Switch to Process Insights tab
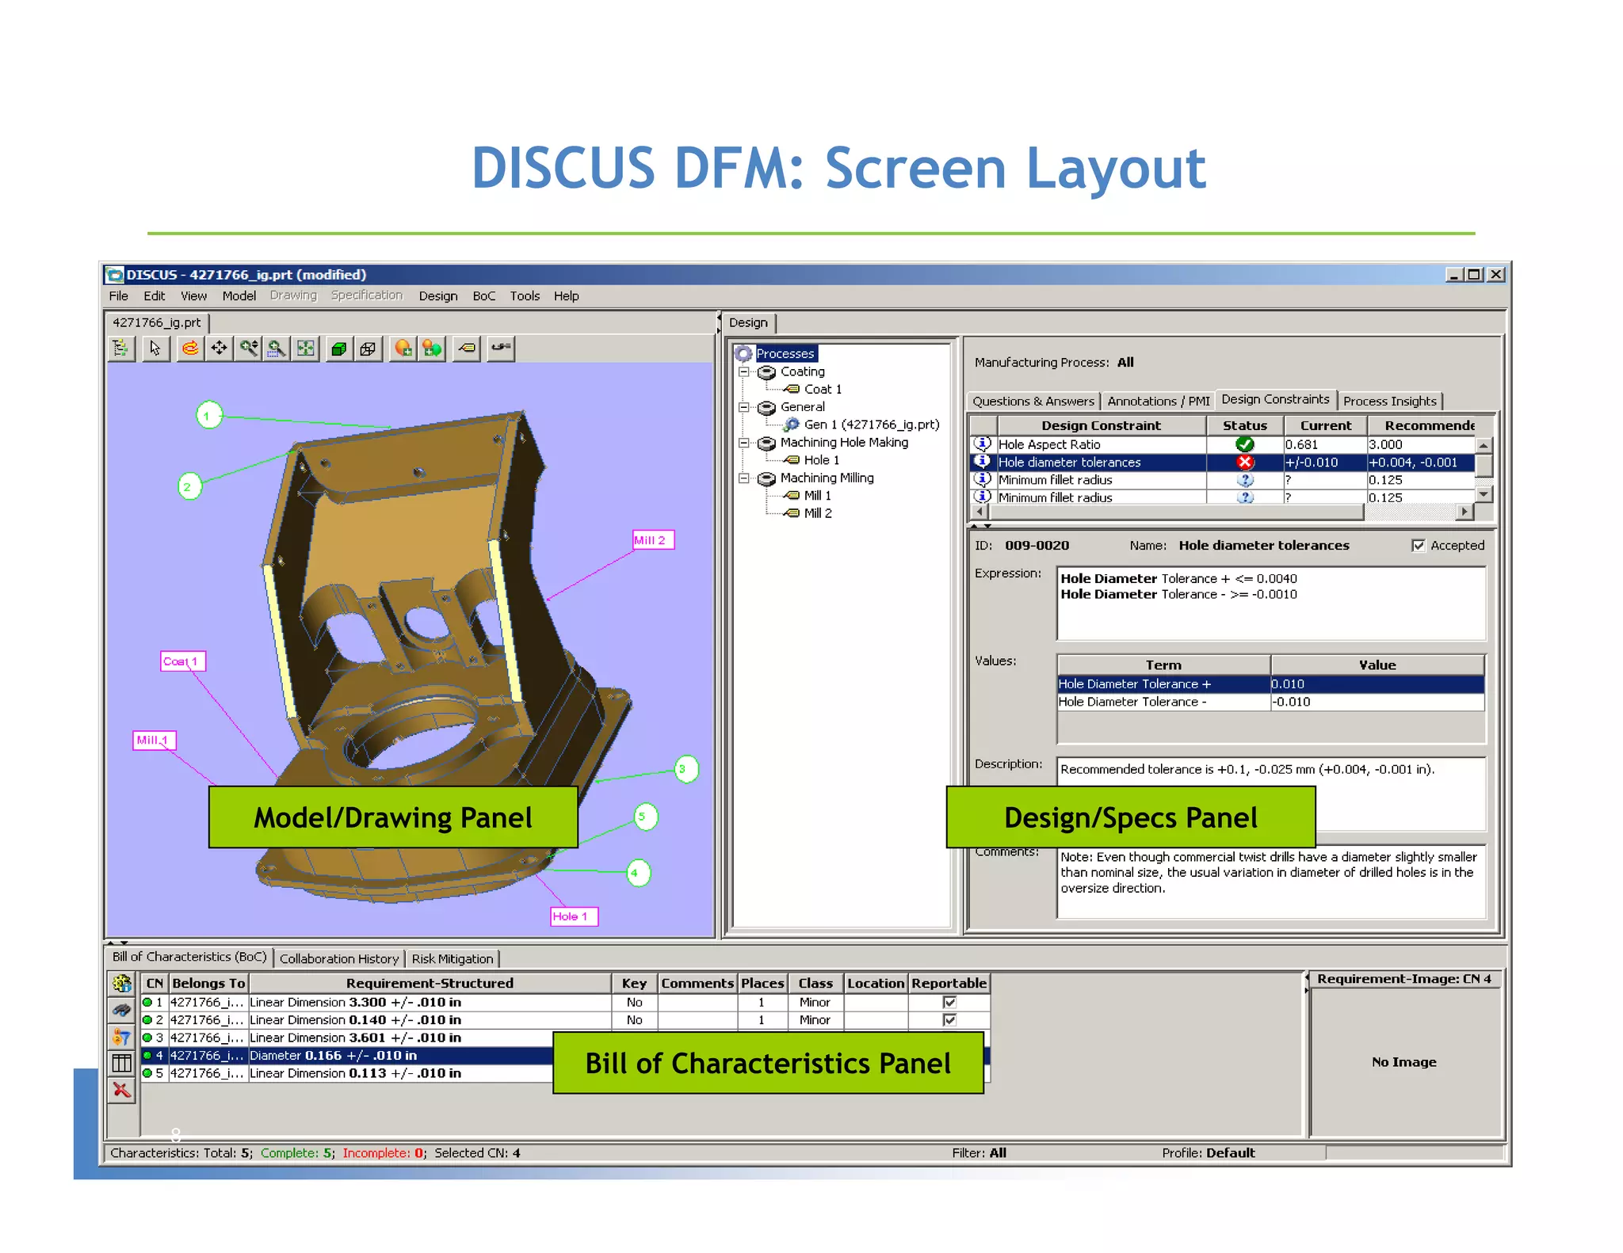This screenshot has width=1623, height=1253. (x=1390, y=402)
